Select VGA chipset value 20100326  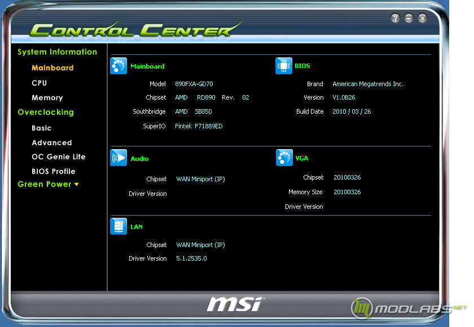[347, 177]
